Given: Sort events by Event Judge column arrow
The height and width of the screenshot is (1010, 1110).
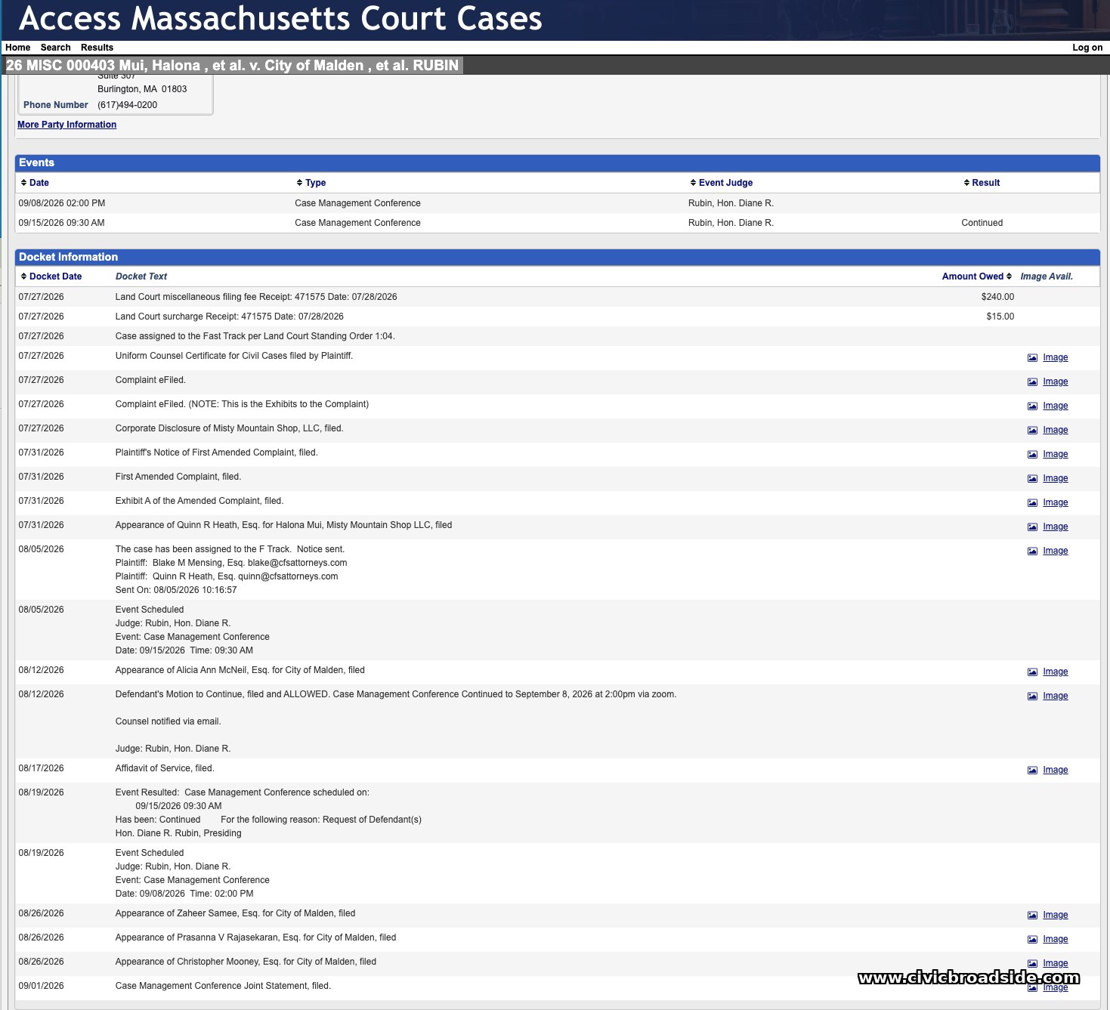Looking at the screenshot, I should [x=693, y=183].
